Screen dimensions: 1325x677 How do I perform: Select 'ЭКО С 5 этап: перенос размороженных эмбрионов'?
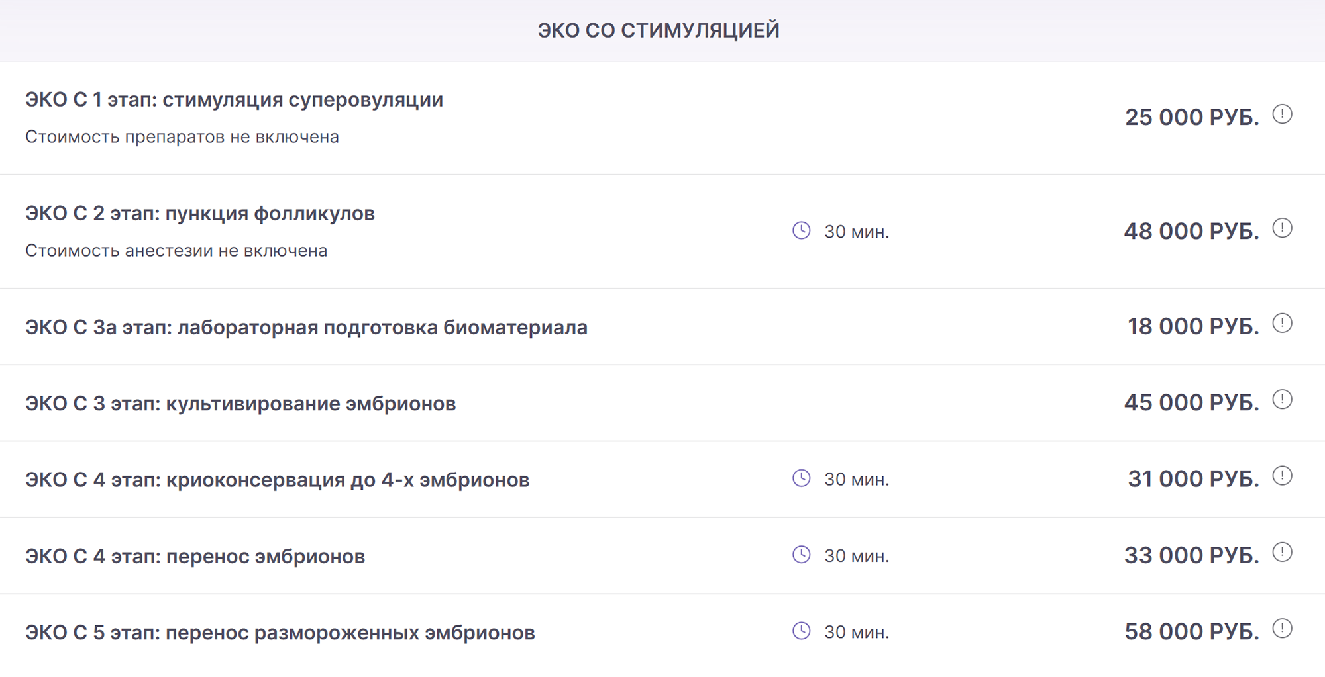pos(280,633)
